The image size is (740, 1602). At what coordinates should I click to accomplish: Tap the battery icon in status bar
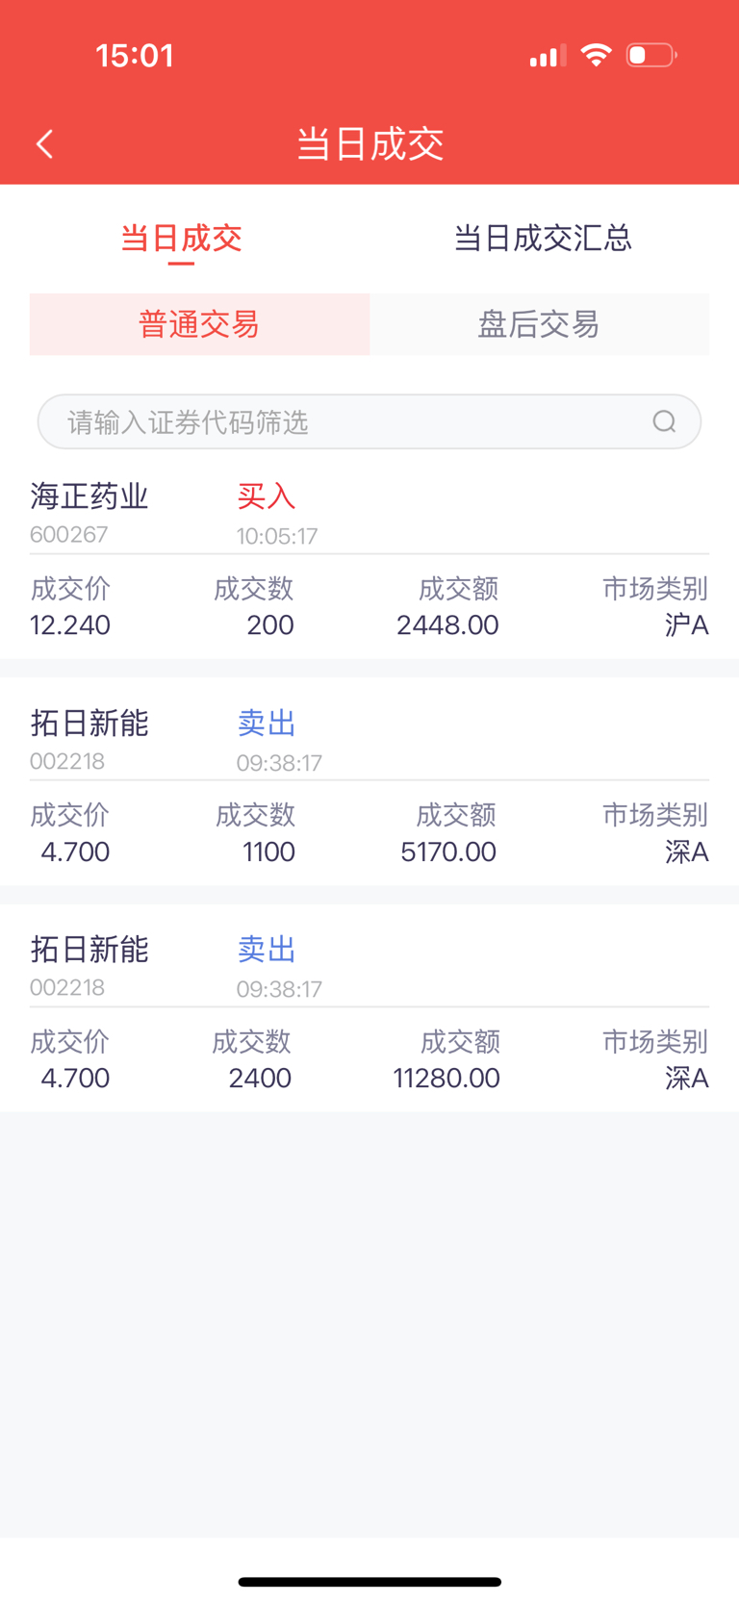(x=651, y=55)
